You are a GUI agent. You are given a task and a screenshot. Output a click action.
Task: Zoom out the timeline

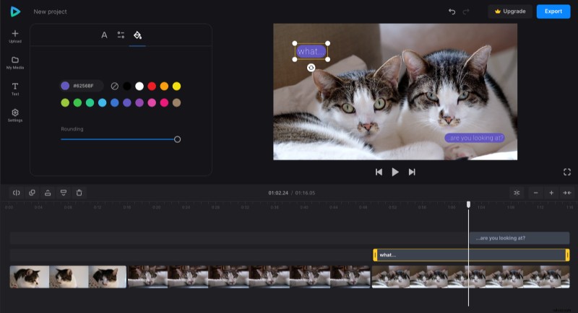coord(535,193)
